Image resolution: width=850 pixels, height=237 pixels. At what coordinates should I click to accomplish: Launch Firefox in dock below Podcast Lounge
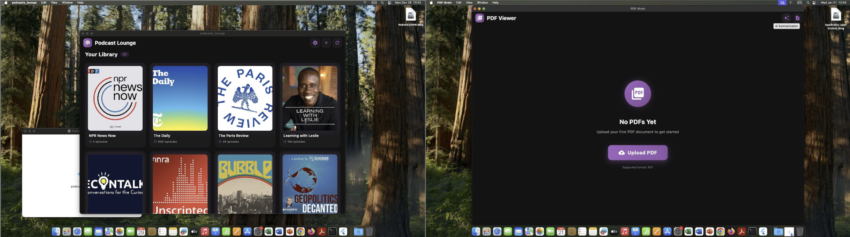(311, 231)
